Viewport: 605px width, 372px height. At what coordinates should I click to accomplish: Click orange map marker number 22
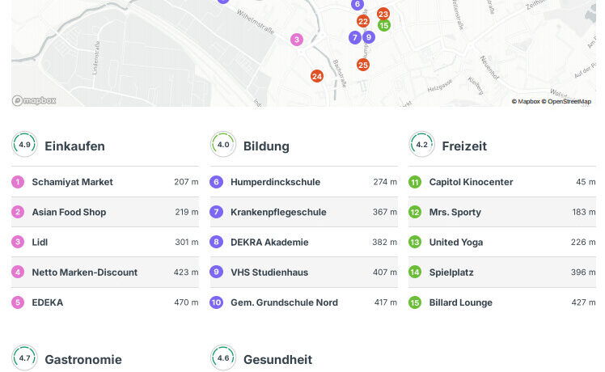(363, 21)
